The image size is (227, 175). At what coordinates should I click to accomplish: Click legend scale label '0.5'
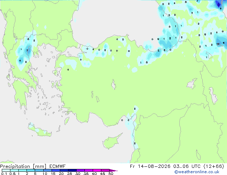(12, 174)
